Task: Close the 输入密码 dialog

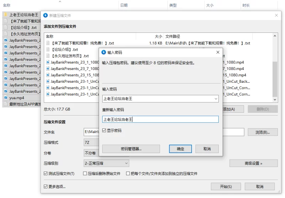Action: pos(218,52)
